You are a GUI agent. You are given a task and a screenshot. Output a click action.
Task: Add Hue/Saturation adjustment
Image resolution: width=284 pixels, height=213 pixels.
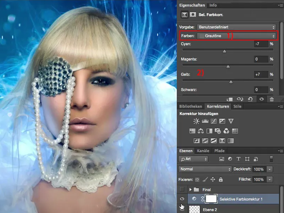[x=192, y=131]
